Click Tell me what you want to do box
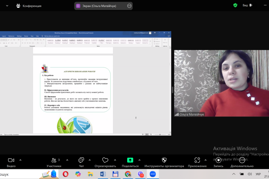Viewport: 269px width, 179px height. pyautogui.click(x=52, y=36)
